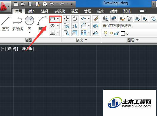Toggle ribbon minimize button
The height and width of the screenshot is (116, 157).
142,11
